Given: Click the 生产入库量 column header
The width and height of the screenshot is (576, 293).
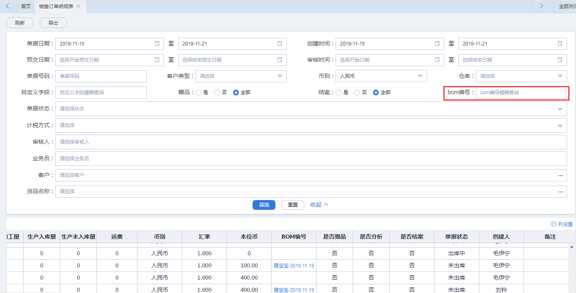Looking at the screenshot, I should pyautogui.click(x=42, y=237).
